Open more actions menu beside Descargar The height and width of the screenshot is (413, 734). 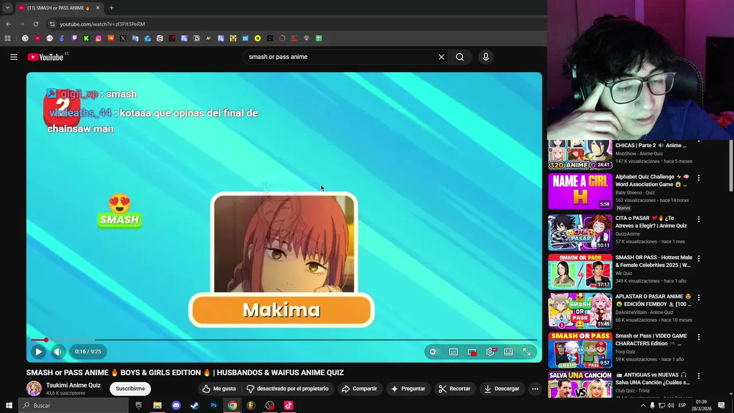coord(535,388)
